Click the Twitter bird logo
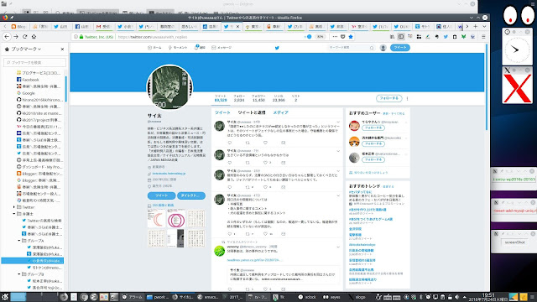This screenshot has width=537, height=302. coord(277,48)
